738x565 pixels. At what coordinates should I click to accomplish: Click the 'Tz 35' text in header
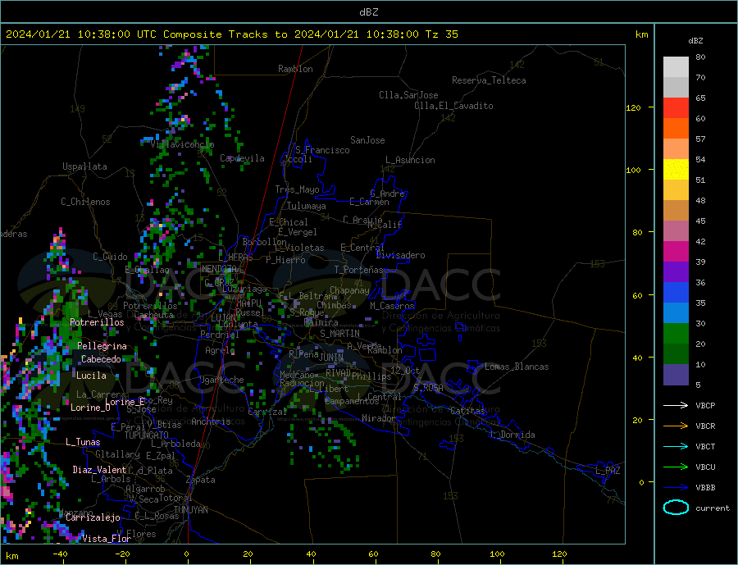[x=441, y=34]
